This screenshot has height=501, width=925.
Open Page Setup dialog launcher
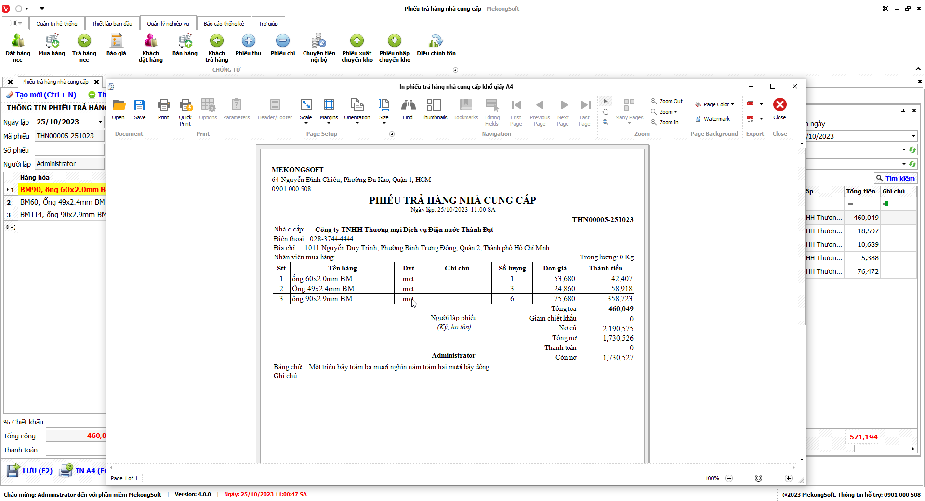click(x=392, y=134)
